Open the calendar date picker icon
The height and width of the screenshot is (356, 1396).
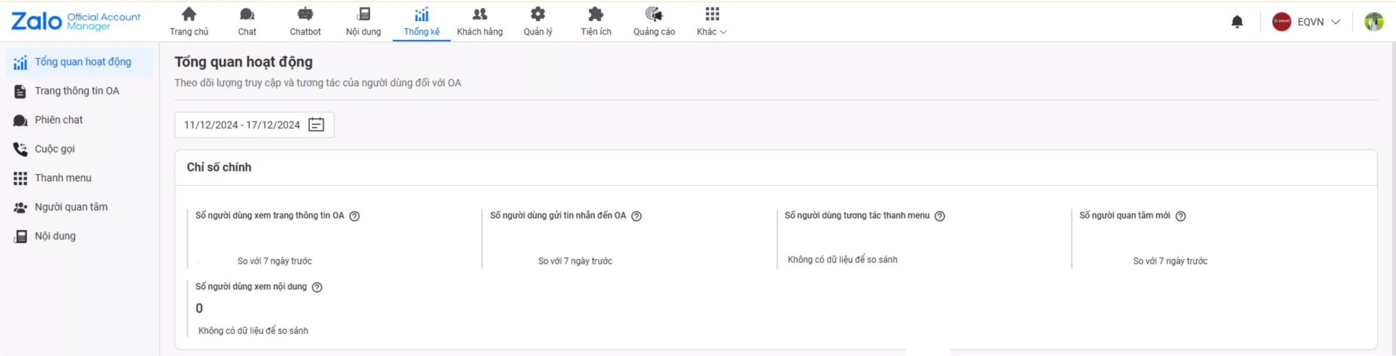pos(316,125)
